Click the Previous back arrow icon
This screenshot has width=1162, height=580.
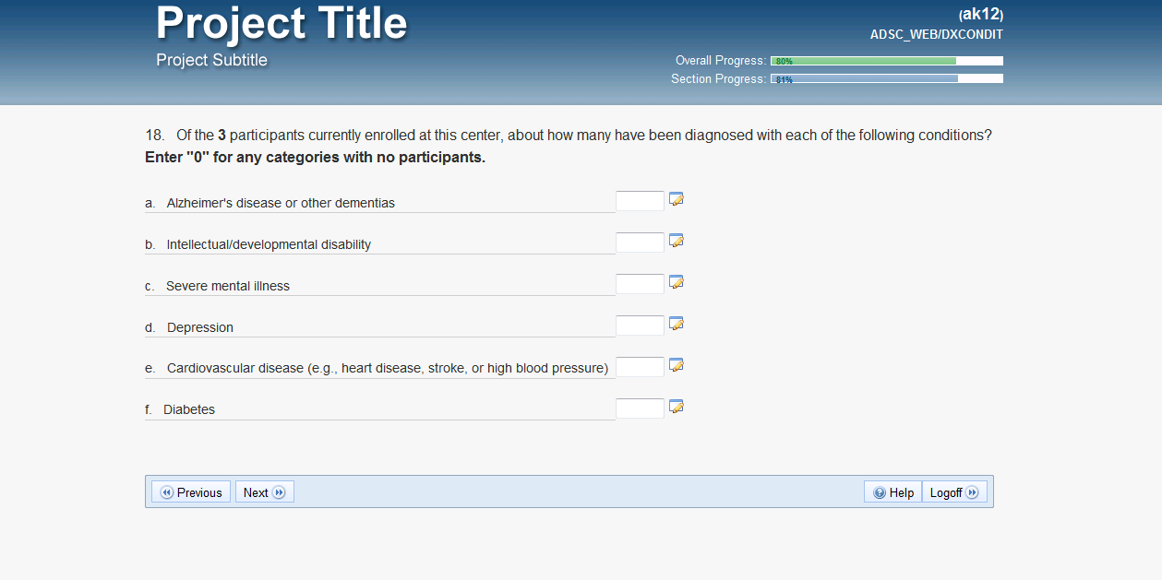click(x=167, y=493)
